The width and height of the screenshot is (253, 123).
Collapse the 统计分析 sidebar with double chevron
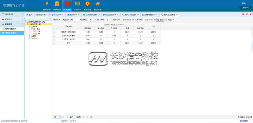tap(22, 14)
